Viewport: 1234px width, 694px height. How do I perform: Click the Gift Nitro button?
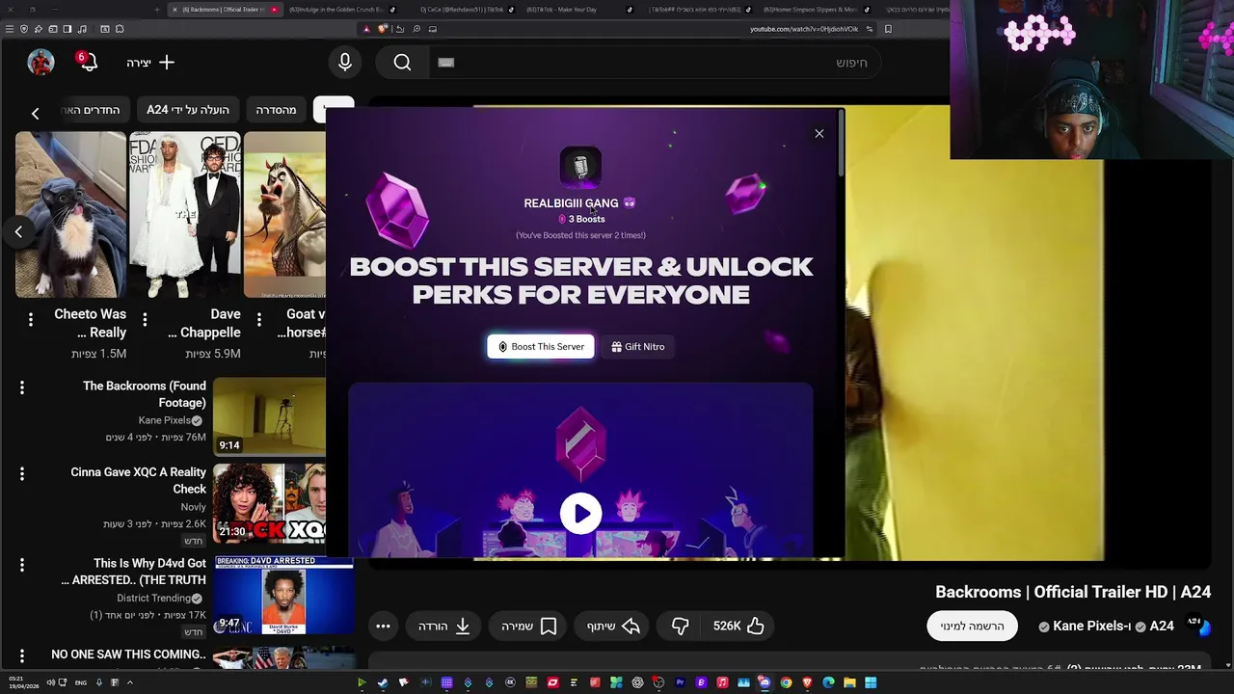(637, 347)
